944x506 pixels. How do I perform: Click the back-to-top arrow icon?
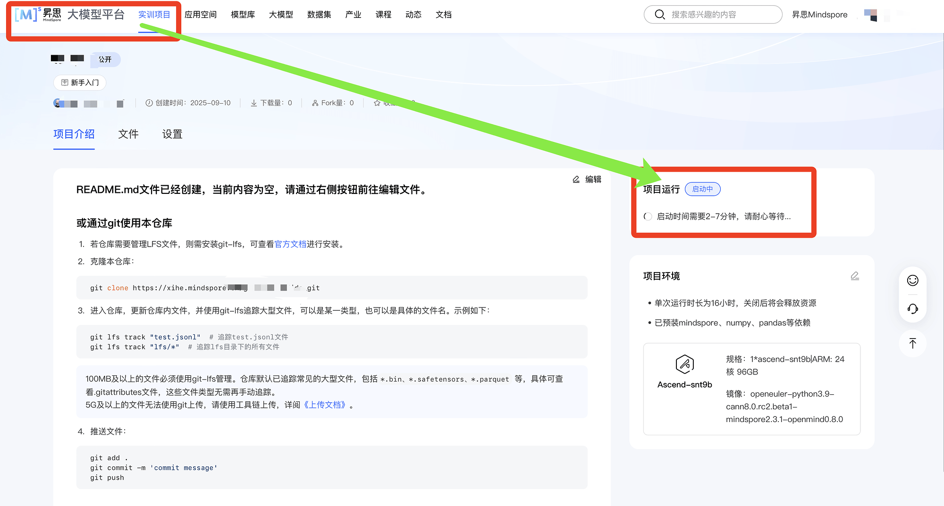click(913, 343)
